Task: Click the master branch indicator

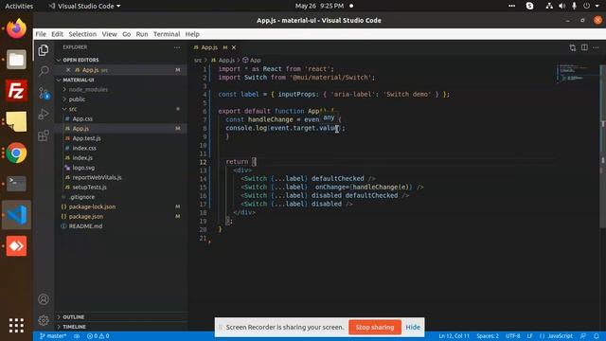Action: 53,336
